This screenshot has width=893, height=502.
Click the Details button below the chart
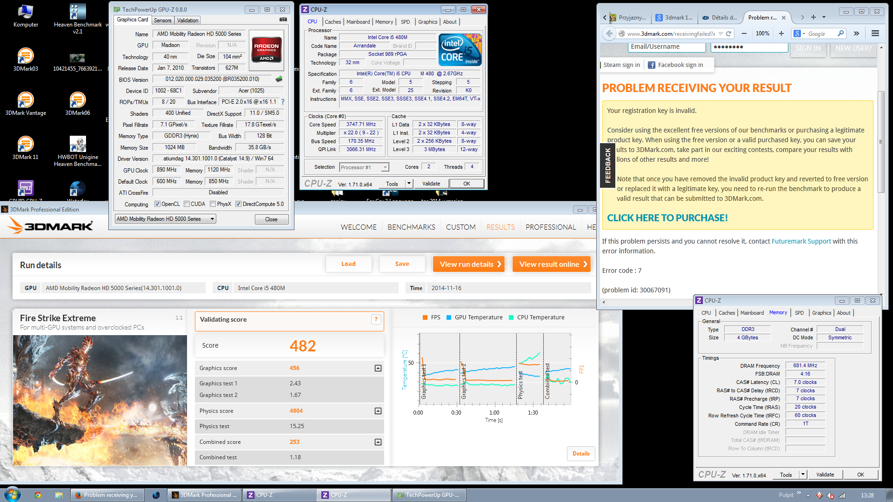pos(581,454)
